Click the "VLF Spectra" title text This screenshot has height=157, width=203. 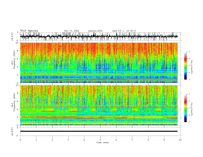tap(29, 31)
